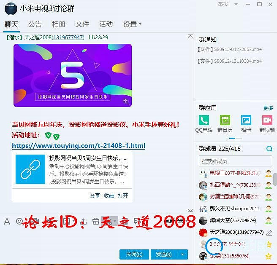Click member role icon beside 海阔天空
Image resolution: width=277 pixels, height=265 pixels.
(x=269, y=221)
